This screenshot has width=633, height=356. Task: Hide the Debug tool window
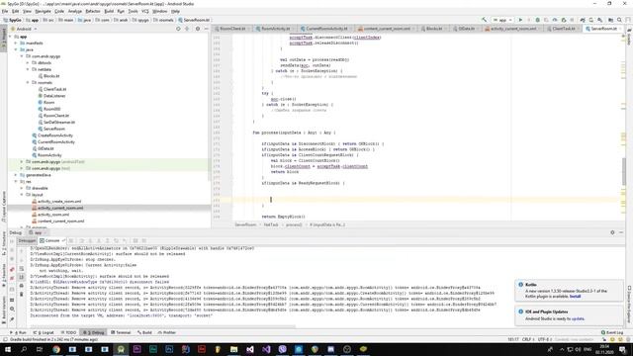tap(621, 232)
